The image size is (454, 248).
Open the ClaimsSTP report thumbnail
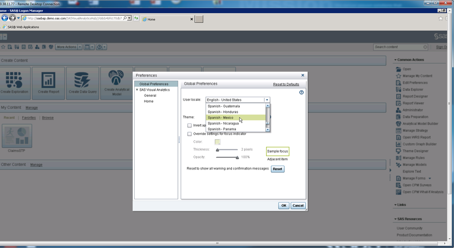[17, 136]
